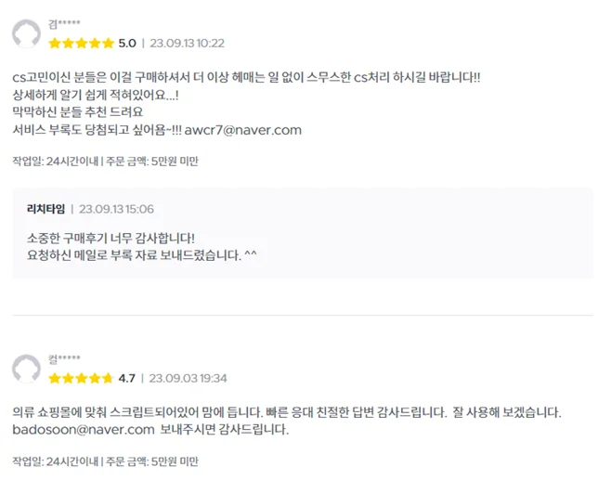Viewport: 611px width, 480px height.
Task: Click the first review text starting with cs고민이신
Action: [246, 77]
